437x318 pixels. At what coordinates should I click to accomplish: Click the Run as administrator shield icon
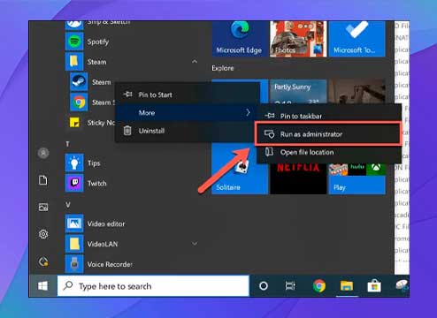(269, 134)
